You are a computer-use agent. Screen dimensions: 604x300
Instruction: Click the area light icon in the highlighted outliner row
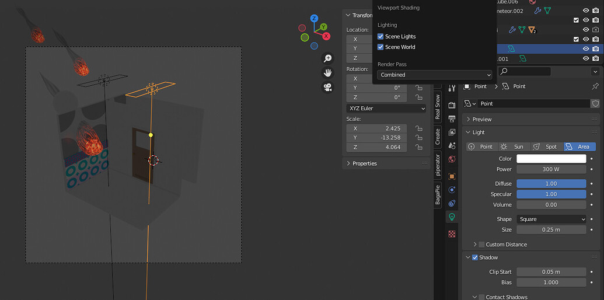pyautogui.click(x=511, y=49)
